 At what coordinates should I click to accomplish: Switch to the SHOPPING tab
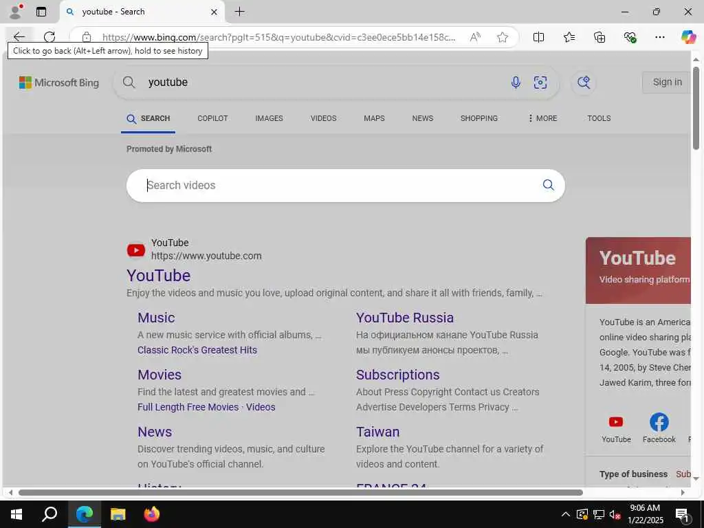click(x=478, y=118)
